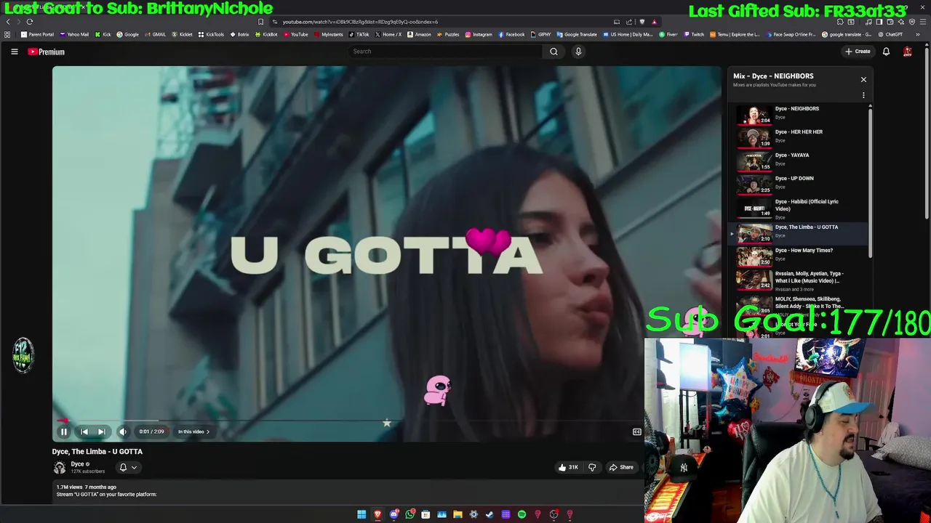This screenshot has height=523, width=931.
Task: Open the Mix playlist three-dot options
Action: click(863, 95)
